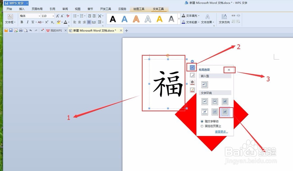Viewport: 293px width, 171px height.
Task: Click the Print icon in quick access bar
Action: coord(21,30)
